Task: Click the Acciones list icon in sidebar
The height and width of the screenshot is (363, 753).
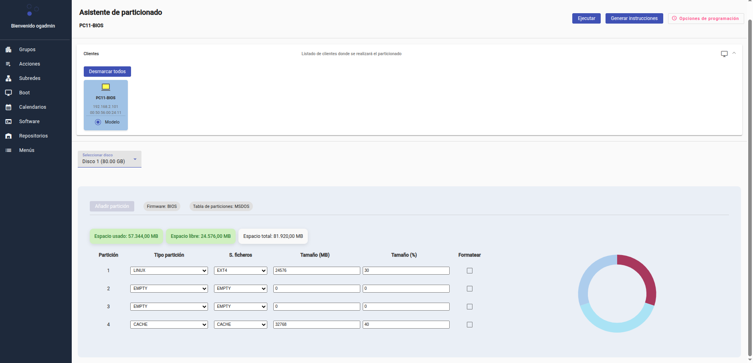Action: [8, 64]
